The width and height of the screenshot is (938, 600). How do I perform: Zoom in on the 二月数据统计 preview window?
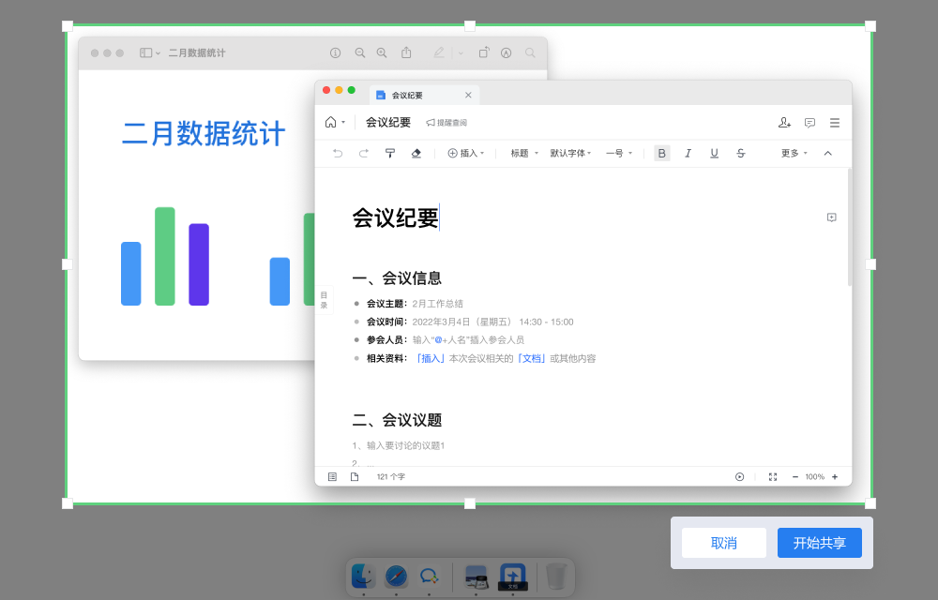coord(382,52)
